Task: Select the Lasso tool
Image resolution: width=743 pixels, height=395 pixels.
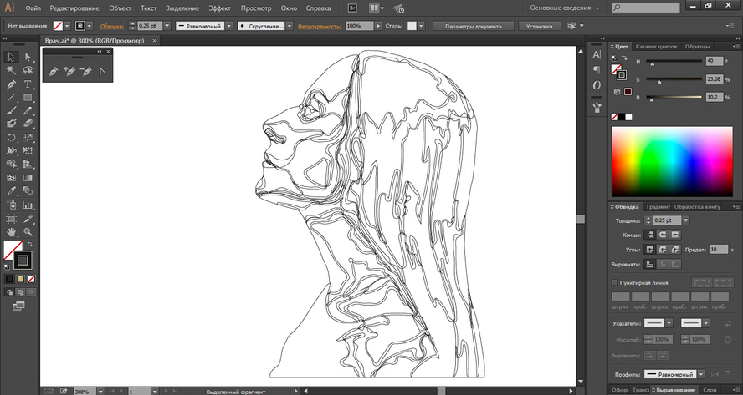Action: [x=28, y=70]
